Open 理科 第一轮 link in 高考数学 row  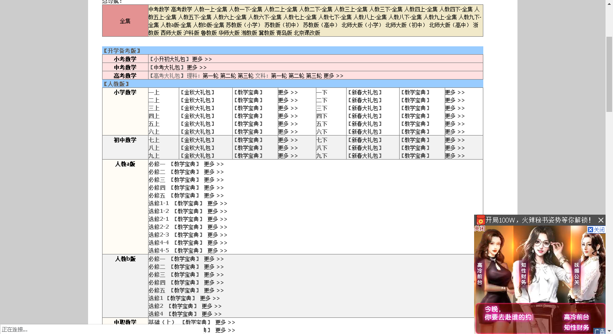tap(210, 76)
